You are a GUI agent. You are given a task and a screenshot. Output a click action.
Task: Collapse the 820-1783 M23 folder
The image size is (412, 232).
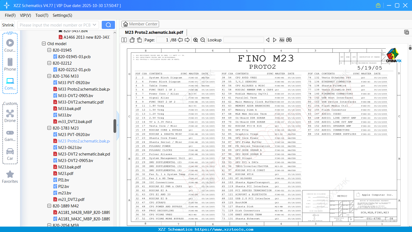coord(49,128)
